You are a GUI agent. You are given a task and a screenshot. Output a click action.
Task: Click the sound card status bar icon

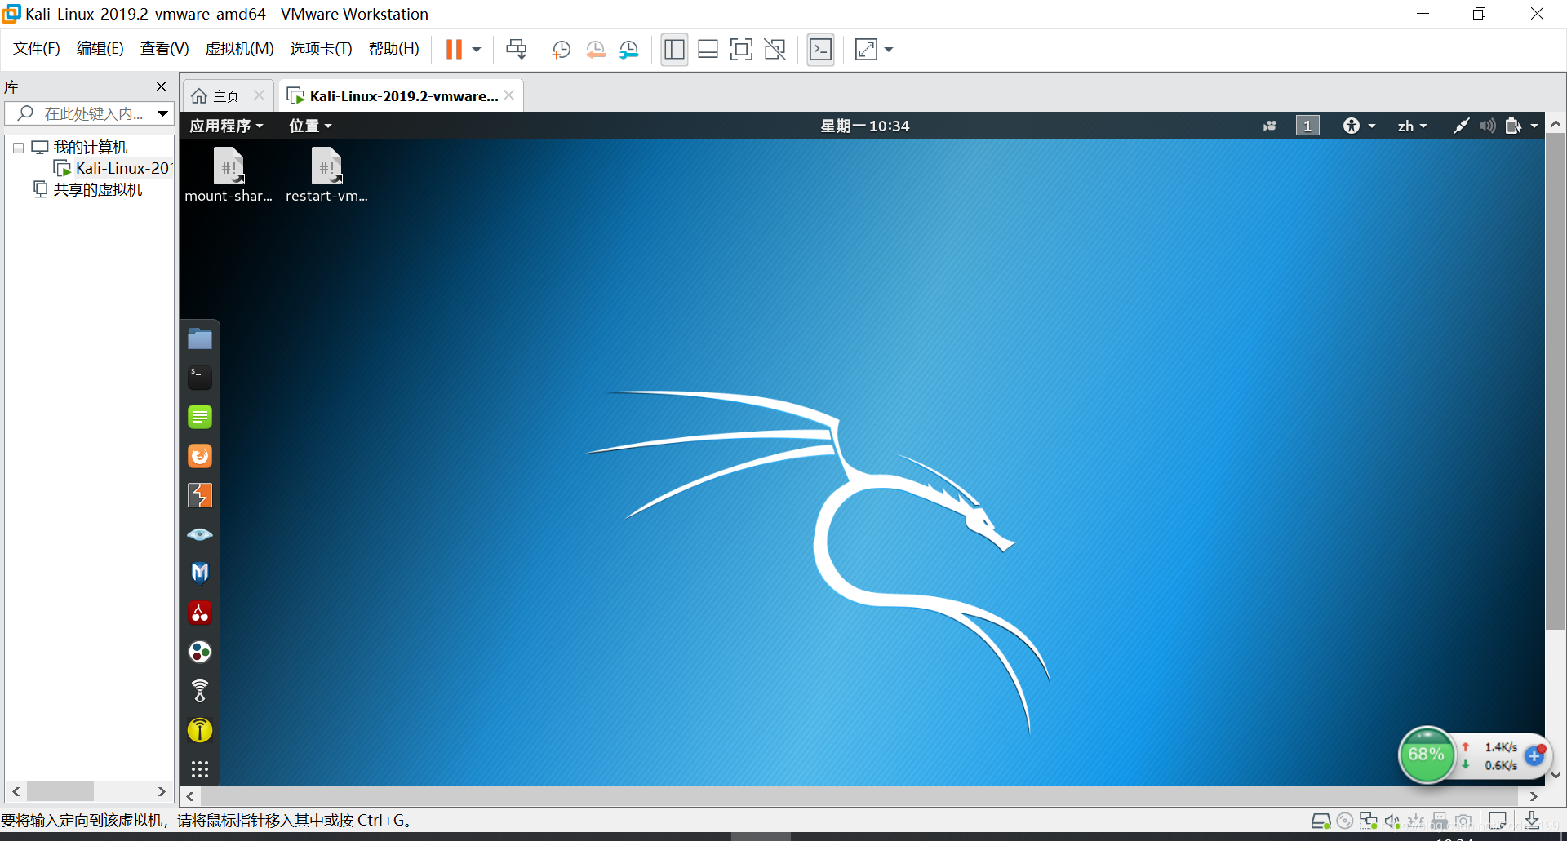pos(1392,821)
